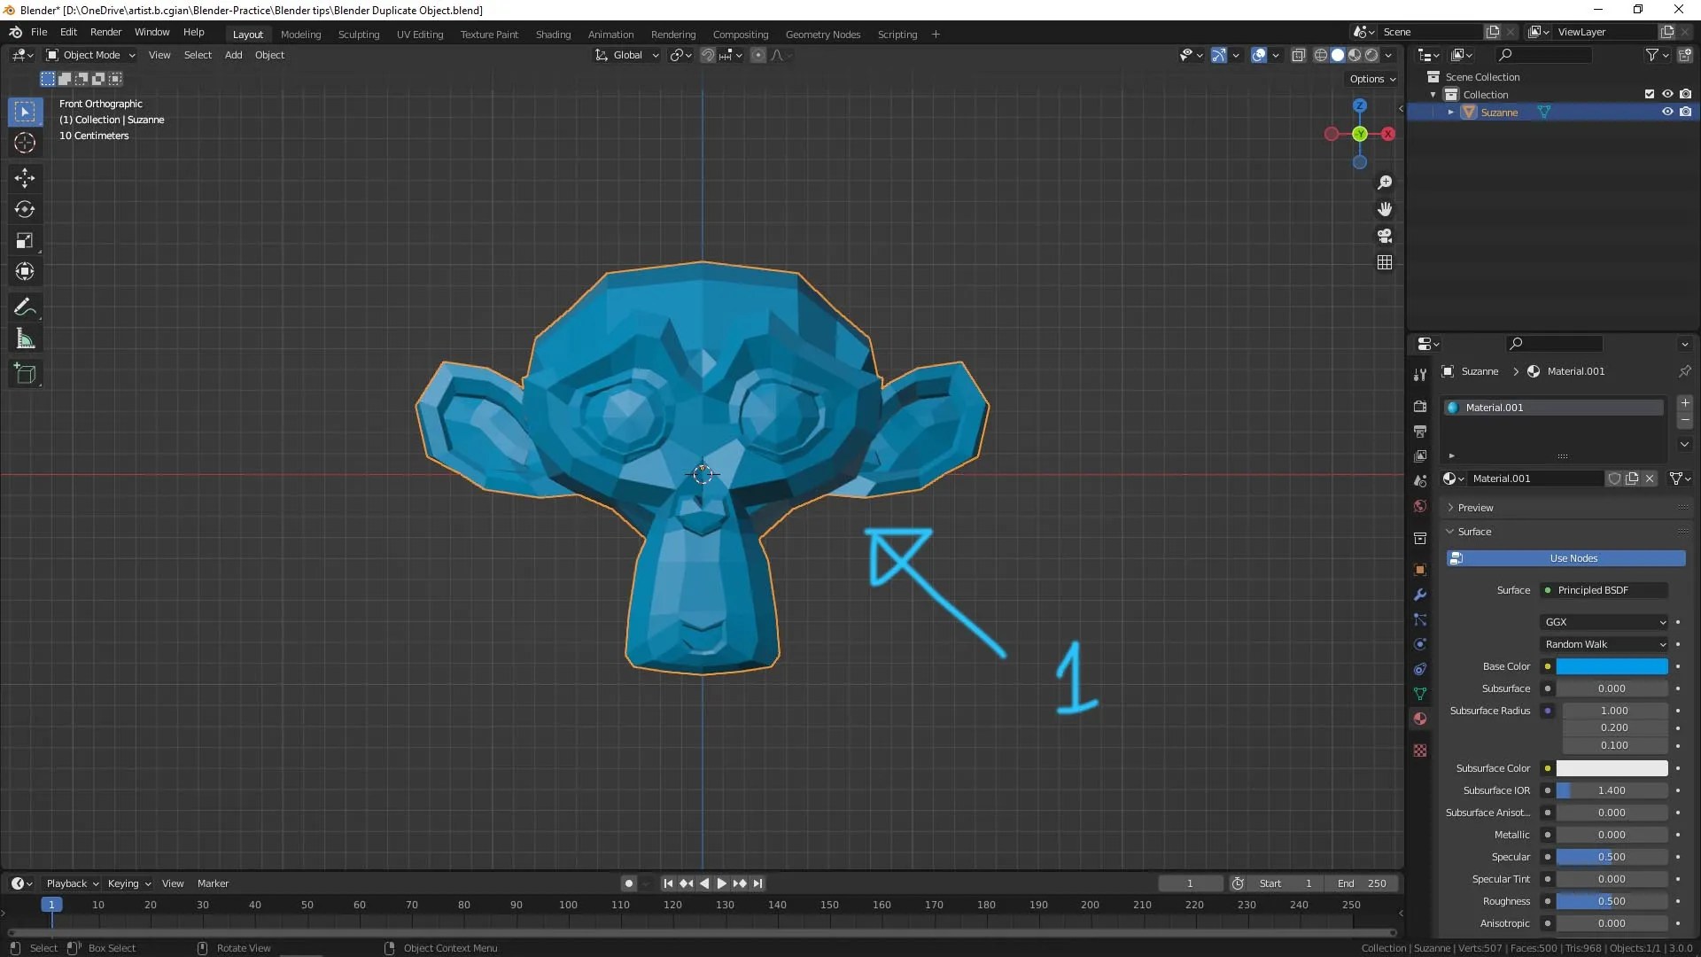Activate the Measure tool
Image resolution: width=1701 pixels, height=957 pixels.
click(25, 338)
